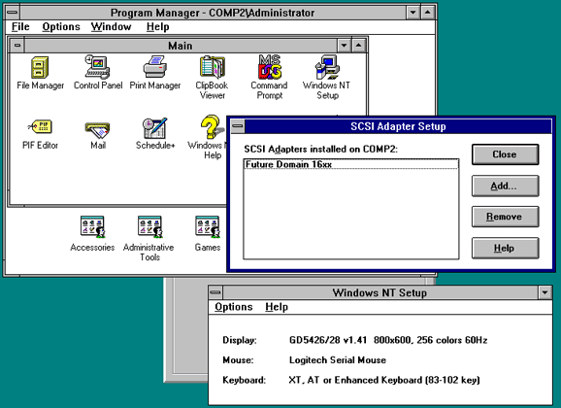Open control menu box of SCSI Adapter Setup
561x408 pixels.
[238, 126]
